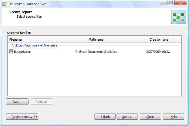Image resolution: width=189 pixels, height=126 pixels.
Task: Add a file with Add... button
Action: click(x=17, y=102)
